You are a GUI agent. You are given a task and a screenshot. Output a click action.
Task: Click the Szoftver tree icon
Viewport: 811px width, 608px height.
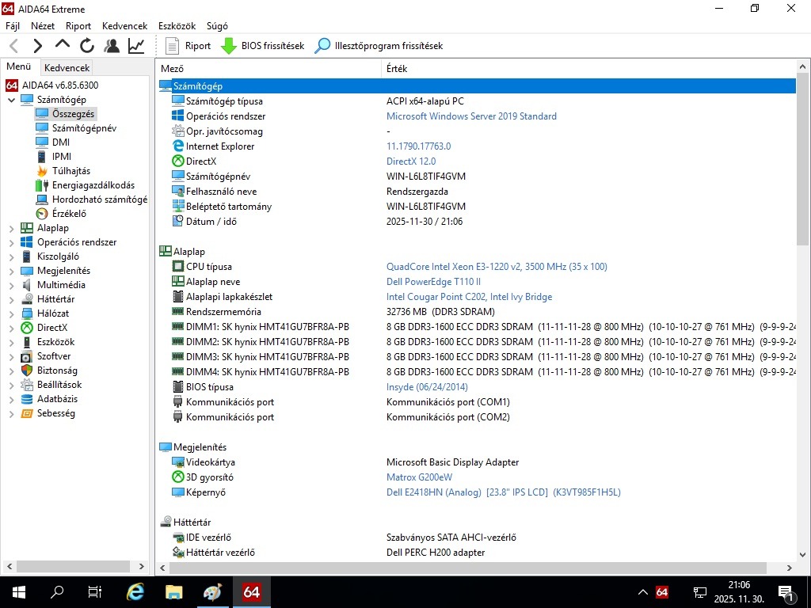[x=27, y=356]
